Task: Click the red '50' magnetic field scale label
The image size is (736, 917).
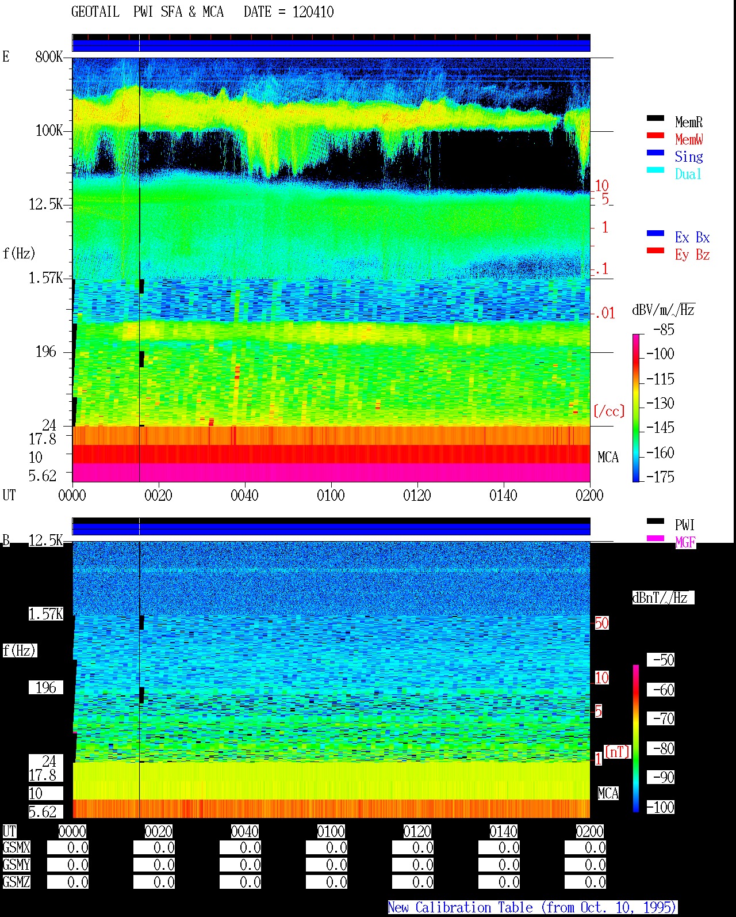Action: pos(601,623)
